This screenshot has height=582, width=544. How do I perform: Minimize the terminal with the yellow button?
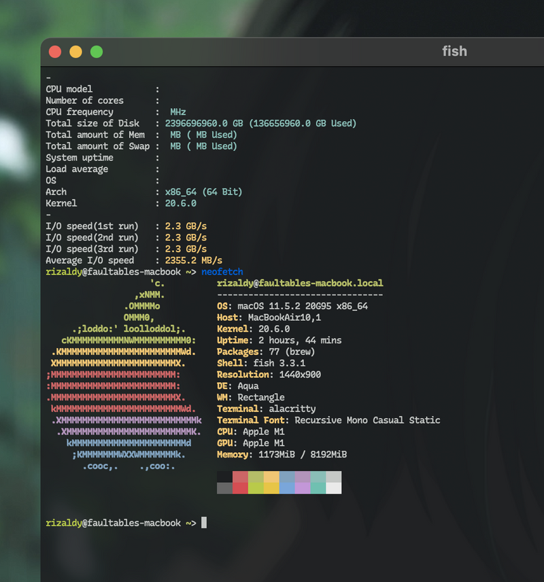75,52
